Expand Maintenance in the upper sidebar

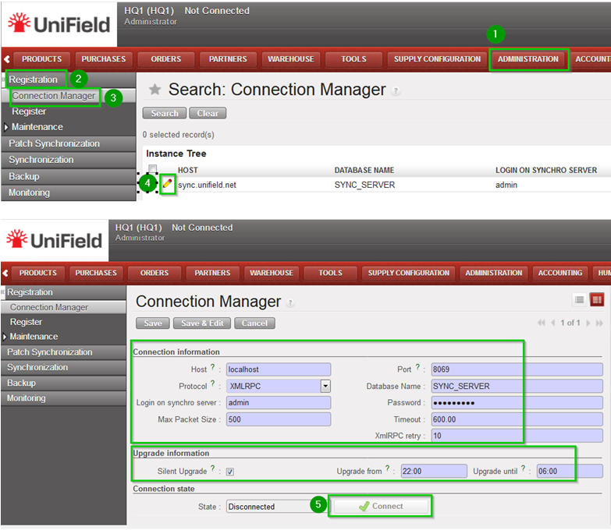click(x=37, y=127)
